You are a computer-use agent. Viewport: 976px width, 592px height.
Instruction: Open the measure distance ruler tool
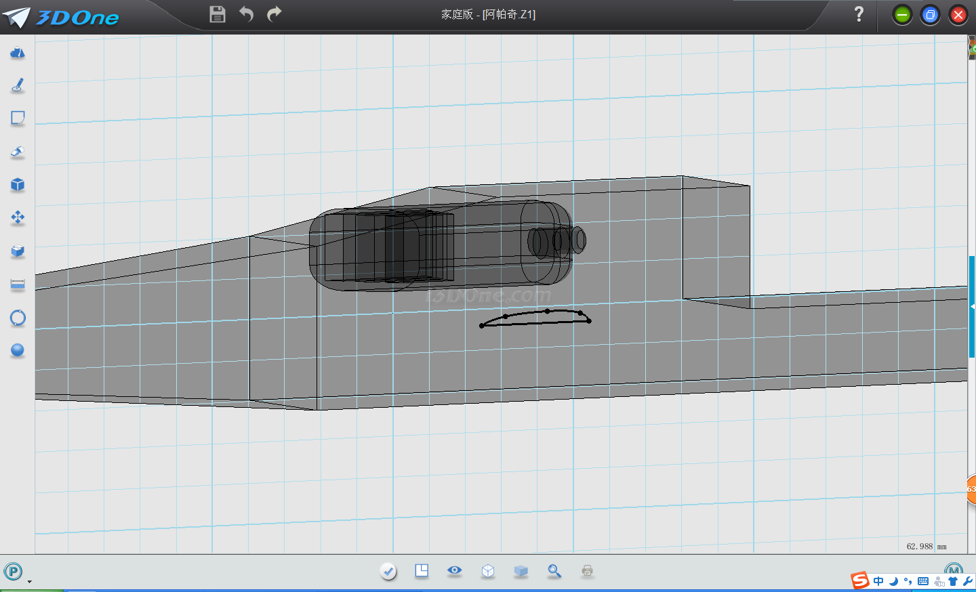[x=18, y=284]
